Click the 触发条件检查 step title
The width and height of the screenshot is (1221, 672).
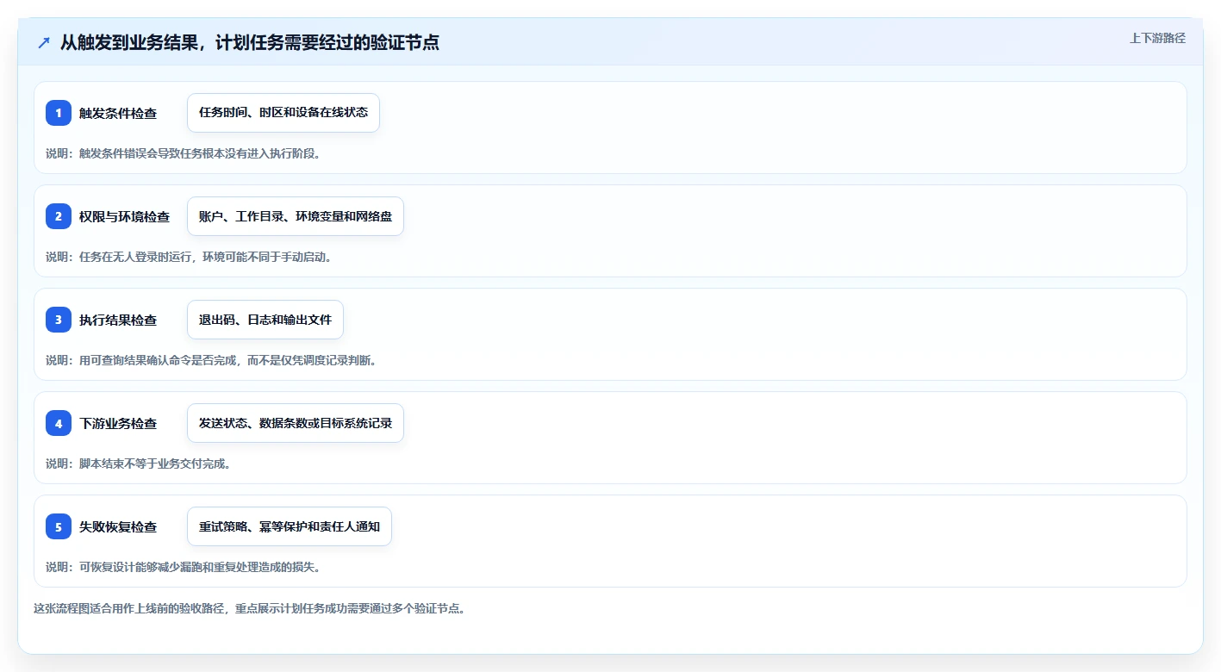[x=118, y=113]
